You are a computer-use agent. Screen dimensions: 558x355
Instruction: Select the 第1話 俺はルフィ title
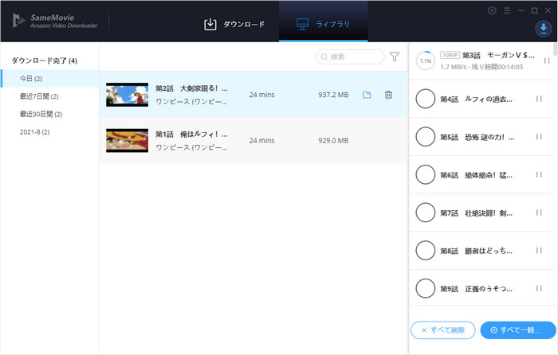tap(191, 135)
